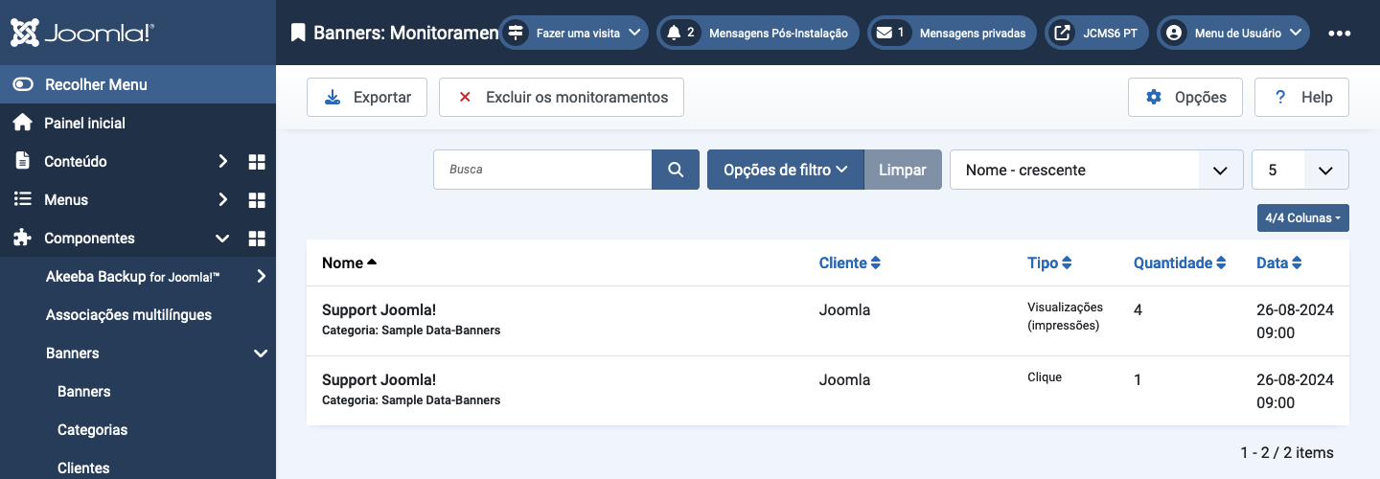Collapse the Componentes chevron

click(x=222, y=238)
